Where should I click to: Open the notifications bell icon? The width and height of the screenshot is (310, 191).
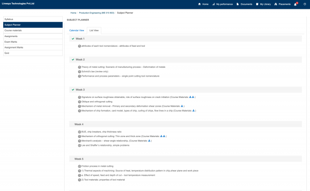[x=295, y=4]
